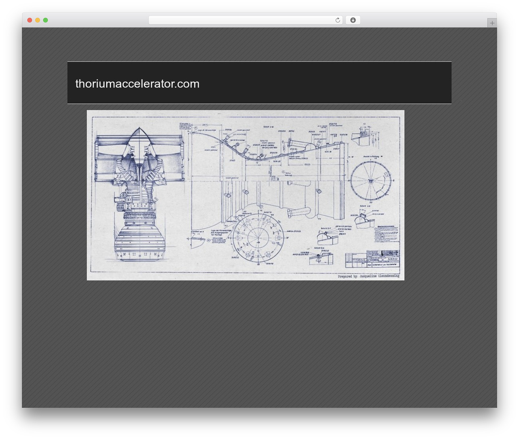Image resolution: width=519 pixels, height=439 pixels.
Task: Reload the page with the refresh icon
Action: 338,20
